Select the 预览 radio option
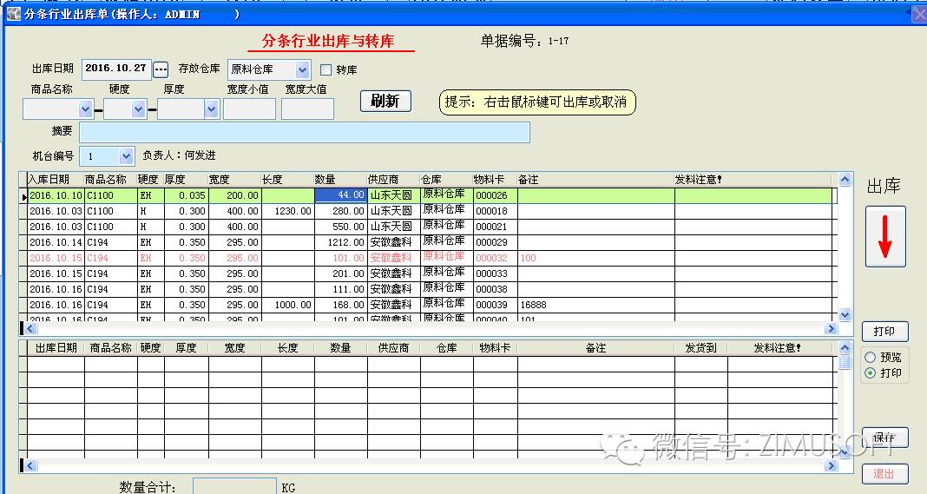Viewport: 927px width, 494px height. tap(869, 357)
